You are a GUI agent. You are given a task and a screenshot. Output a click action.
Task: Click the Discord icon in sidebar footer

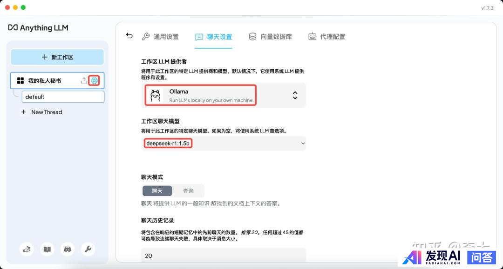point(68,249)
